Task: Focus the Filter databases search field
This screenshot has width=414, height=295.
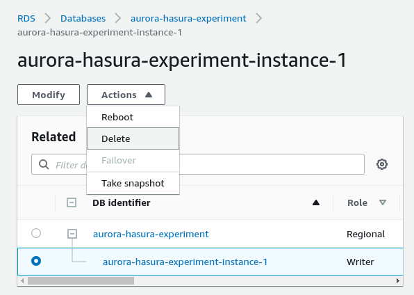Action: [x=198, y=164]
